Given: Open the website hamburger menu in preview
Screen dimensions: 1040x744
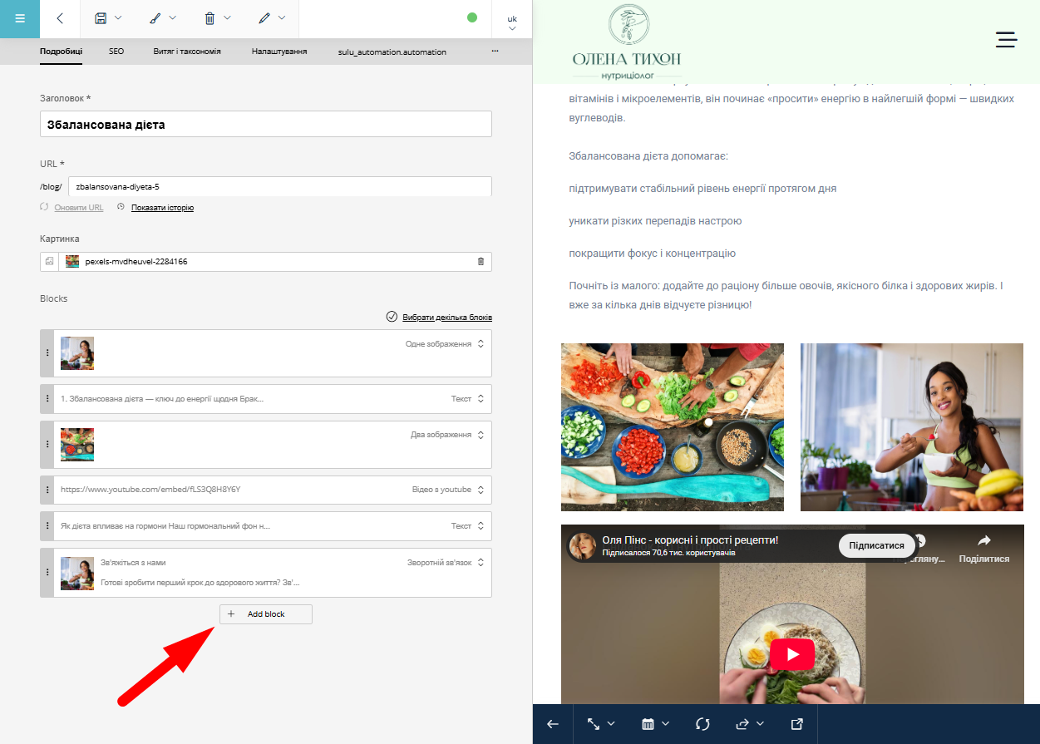Looking at the screenshot, I should tap(1006, 39).
